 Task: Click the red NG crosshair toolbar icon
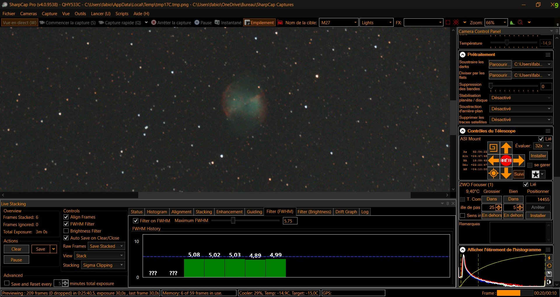click(280, 22)
